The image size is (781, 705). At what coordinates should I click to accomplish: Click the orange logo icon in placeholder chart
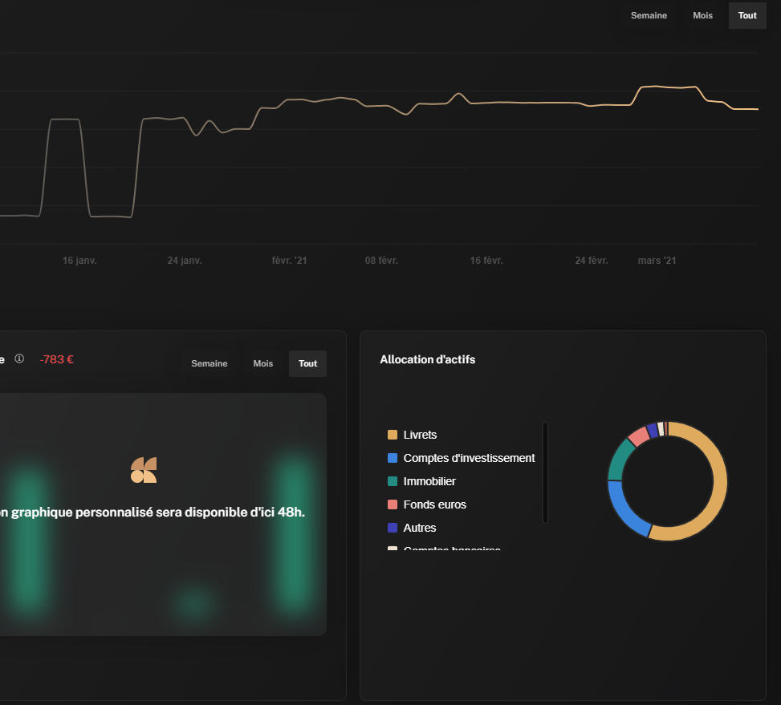(144, 470)
